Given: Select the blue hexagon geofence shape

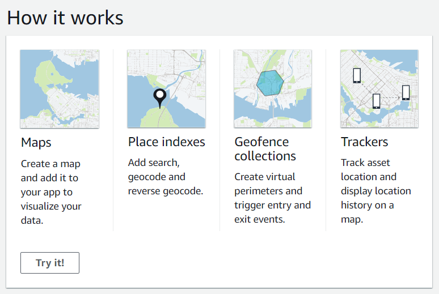Looking at the screenshot, I should (x=270, y=83).
